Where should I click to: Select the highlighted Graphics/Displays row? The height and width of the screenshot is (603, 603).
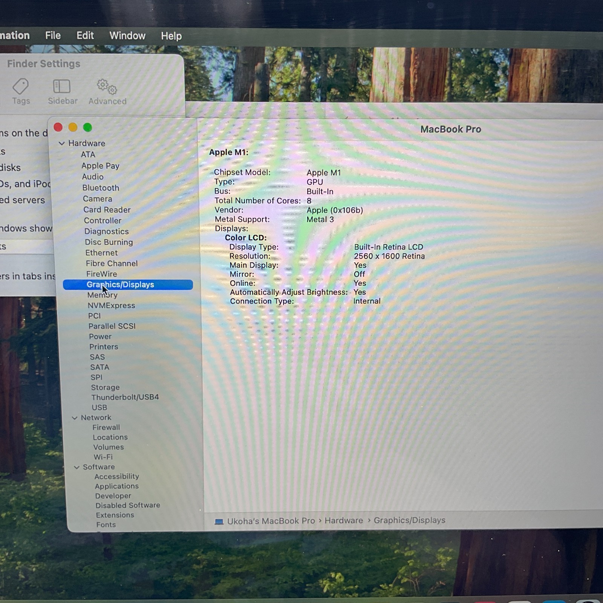[x=128, y=285]
